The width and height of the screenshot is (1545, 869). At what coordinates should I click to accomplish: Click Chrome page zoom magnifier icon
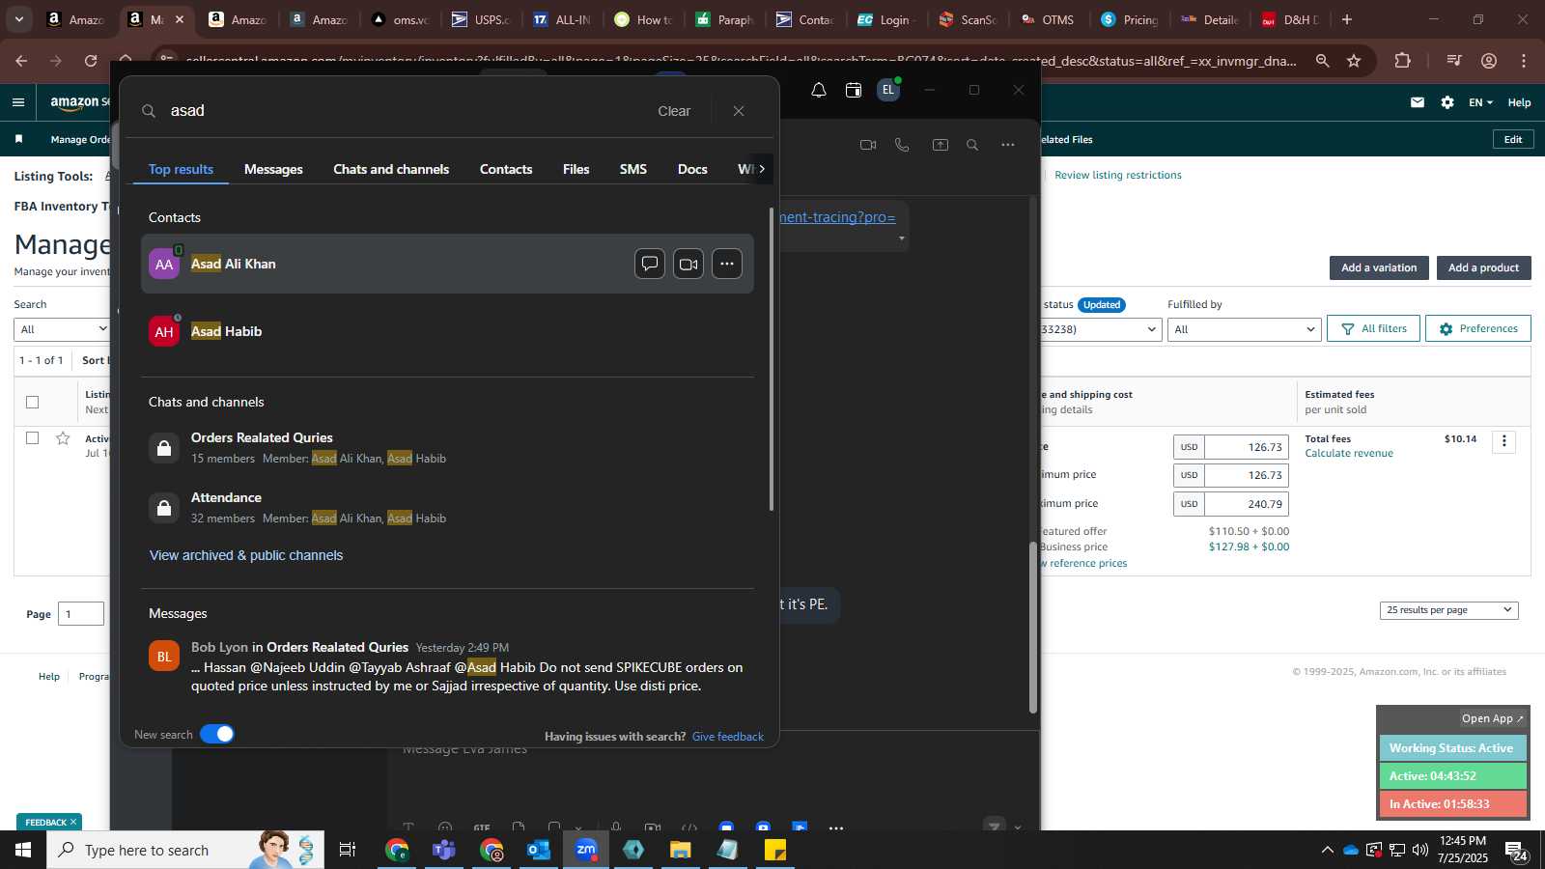pyautogui.click(x=1322, y=61)
